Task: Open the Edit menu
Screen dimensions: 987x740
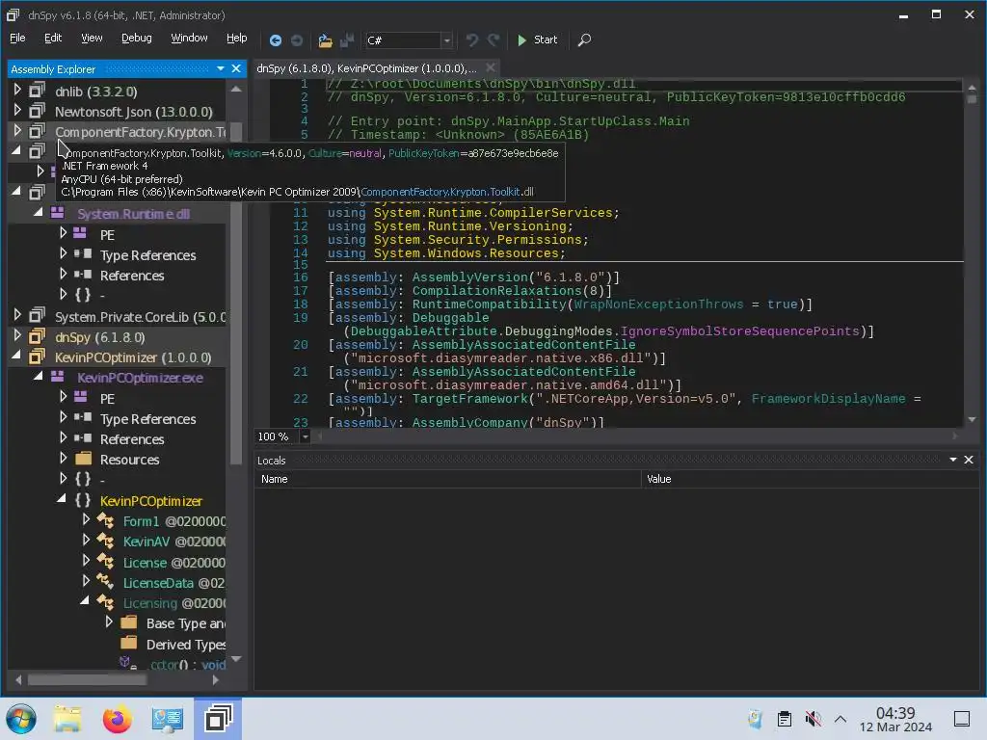Action: point(53,38)
